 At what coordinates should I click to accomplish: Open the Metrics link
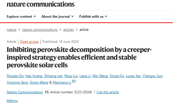click(x=12, y=101)
